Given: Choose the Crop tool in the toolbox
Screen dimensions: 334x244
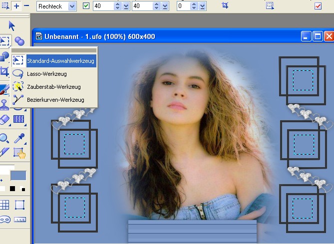Looking at the screenshot, I should click(4, 71).
